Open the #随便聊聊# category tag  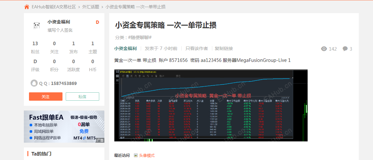pyautogui.click(x=140, y=38)
